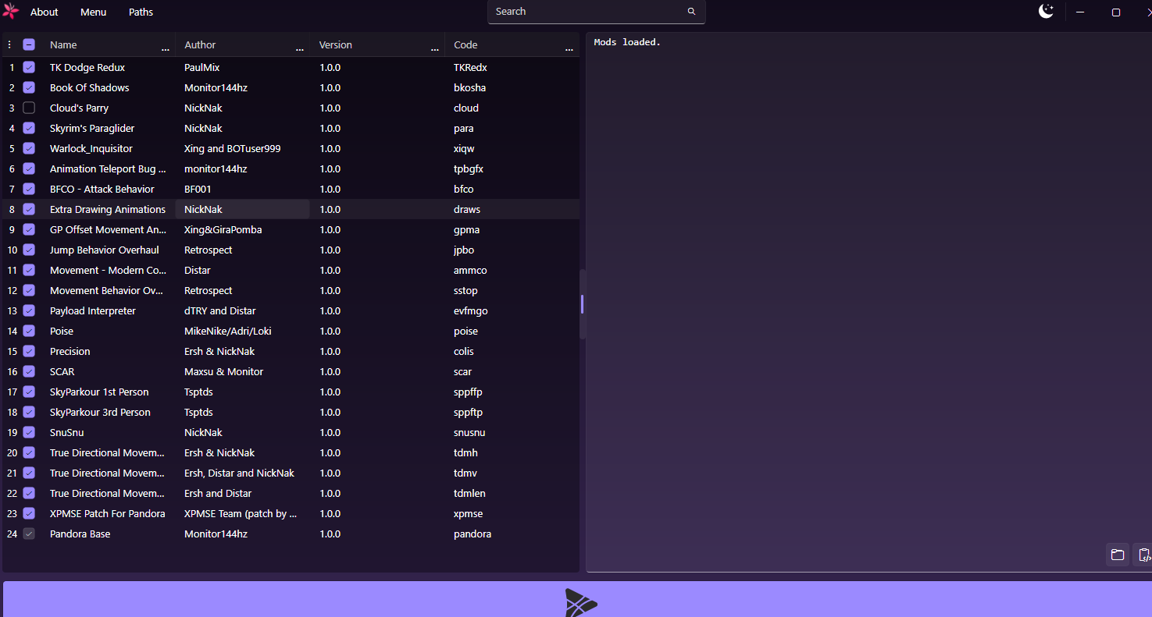Image resolution: width=1152 pixels, height=617 pixels.
Task: Open the About menu
Action: pyautogui.click(x=45, y=12)
